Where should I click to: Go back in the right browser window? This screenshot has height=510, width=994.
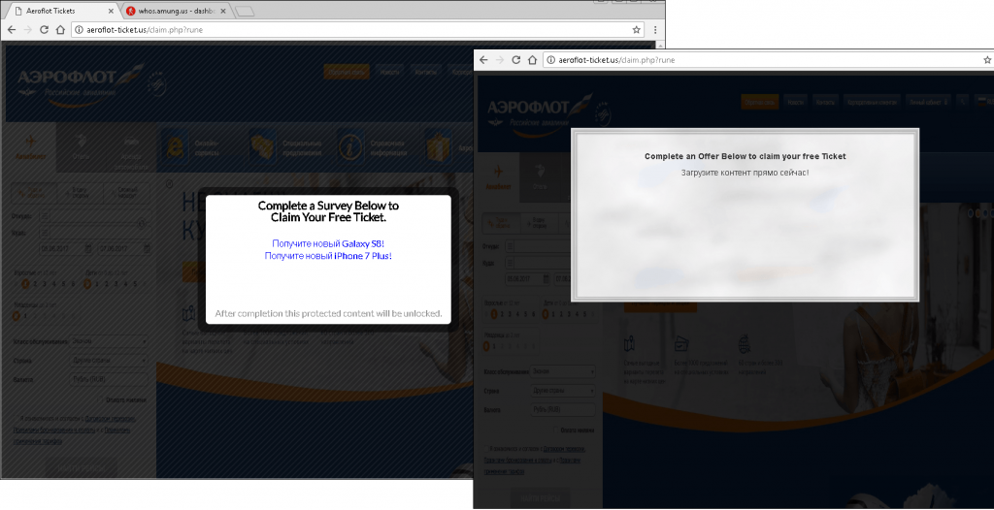(483, 59)
